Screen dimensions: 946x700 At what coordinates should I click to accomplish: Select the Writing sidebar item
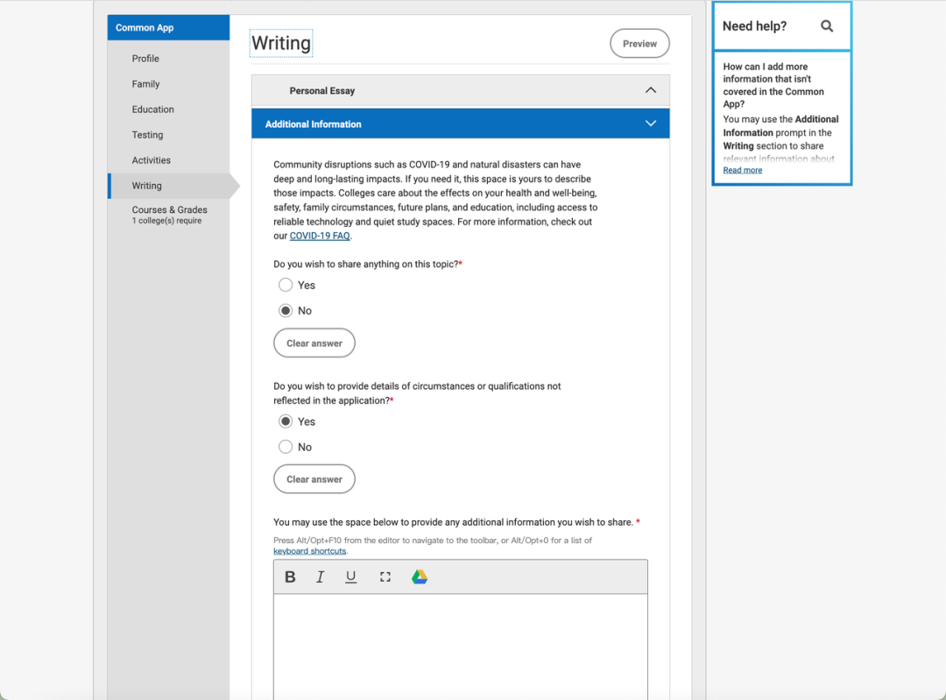click(x=169, y=186)
